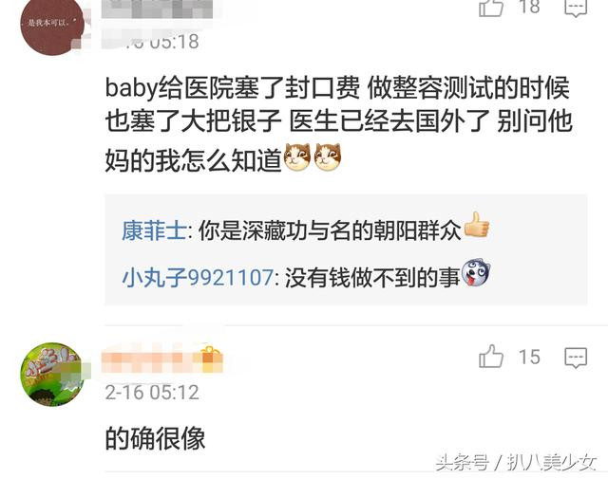The image size is (608, 478).
Task: Reply to the '的确很像' comment via the speech bubble
Action: tap(576, 358)
